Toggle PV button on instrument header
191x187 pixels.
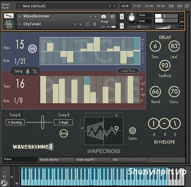point(182,26)
